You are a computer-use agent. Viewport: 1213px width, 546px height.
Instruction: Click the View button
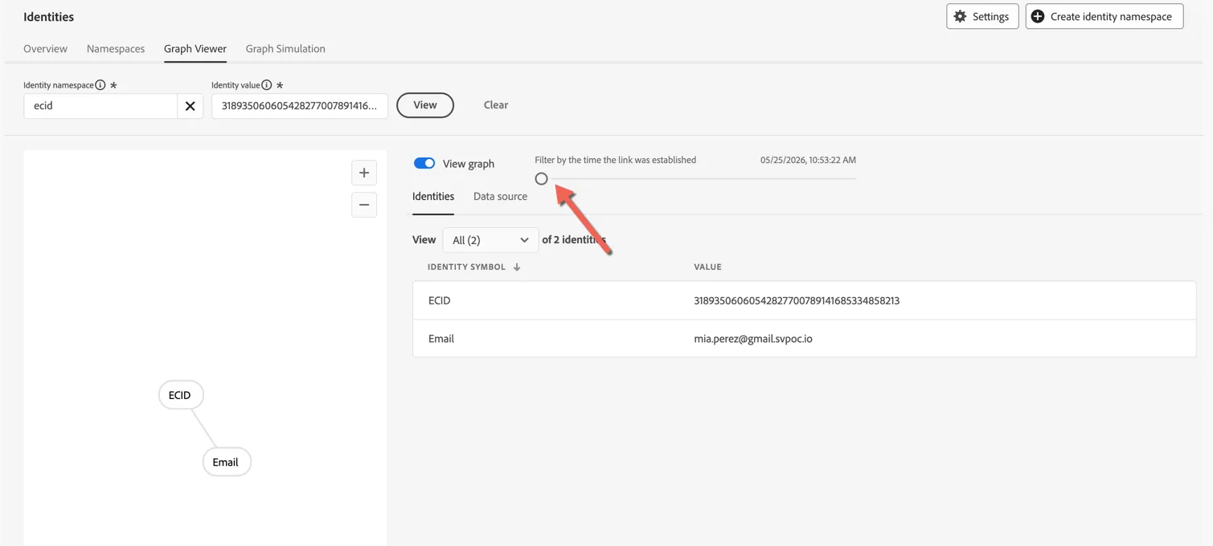pyautogui.click(x=425, y=105)
